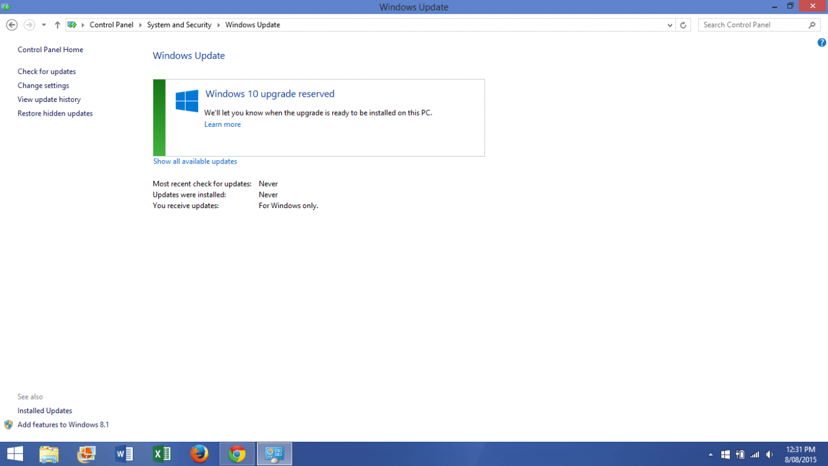828x466 pixels.
Task: Open the address bar history dropdown
Action: click(x=670, y=25)
